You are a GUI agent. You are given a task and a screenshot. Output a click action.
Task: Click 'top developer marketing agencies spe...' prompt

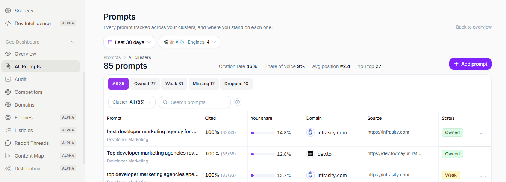tap(152, 174)
